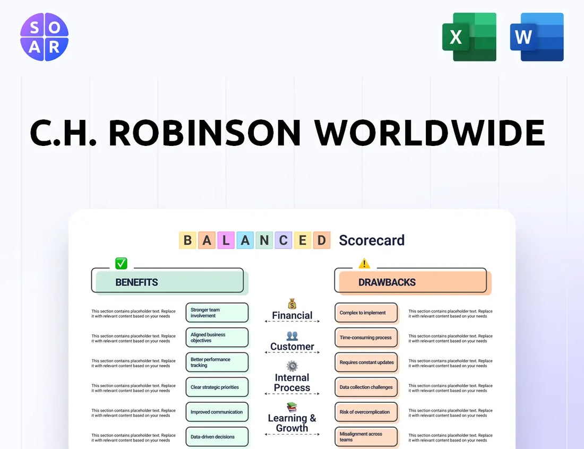Click the 'Financial' perspective label
The height and width of the screenshot is (449, 584).
click(x=292, y=315)
